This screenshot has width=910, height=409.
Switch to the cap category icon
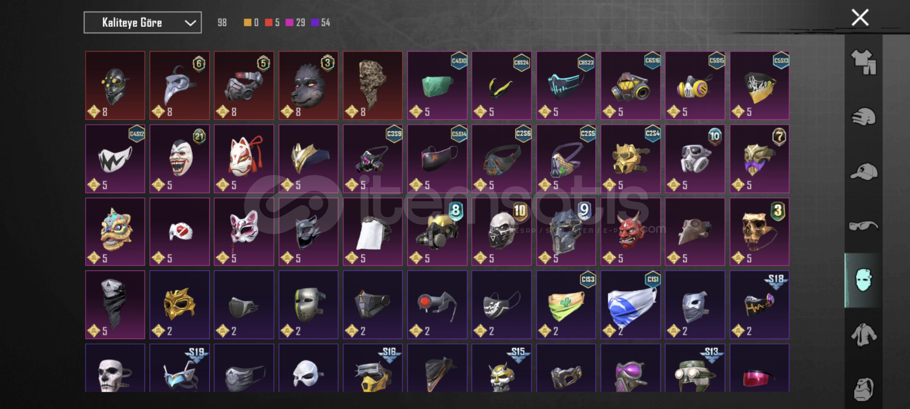pyautogui.click(x=863, y=172)
